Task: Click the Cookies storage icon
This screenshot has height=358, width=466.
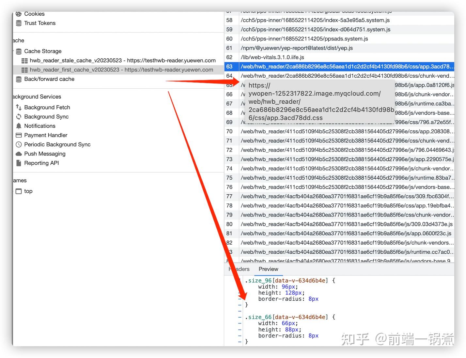Action: pyautogui.click(x=19, y=14)
